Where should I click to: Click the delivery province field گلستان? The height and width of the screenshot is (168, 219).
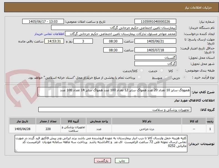[x=155, y=57]
